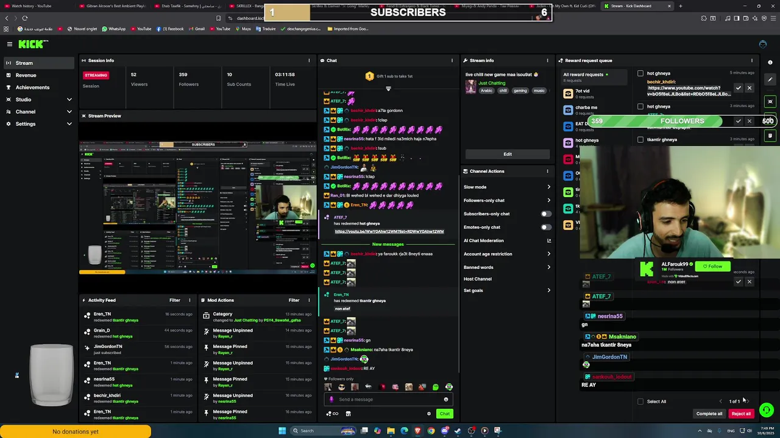Open Slow mode options
The height and width of the screenshot is (438, 780).
pyautogui.click(x=507, y=187)
